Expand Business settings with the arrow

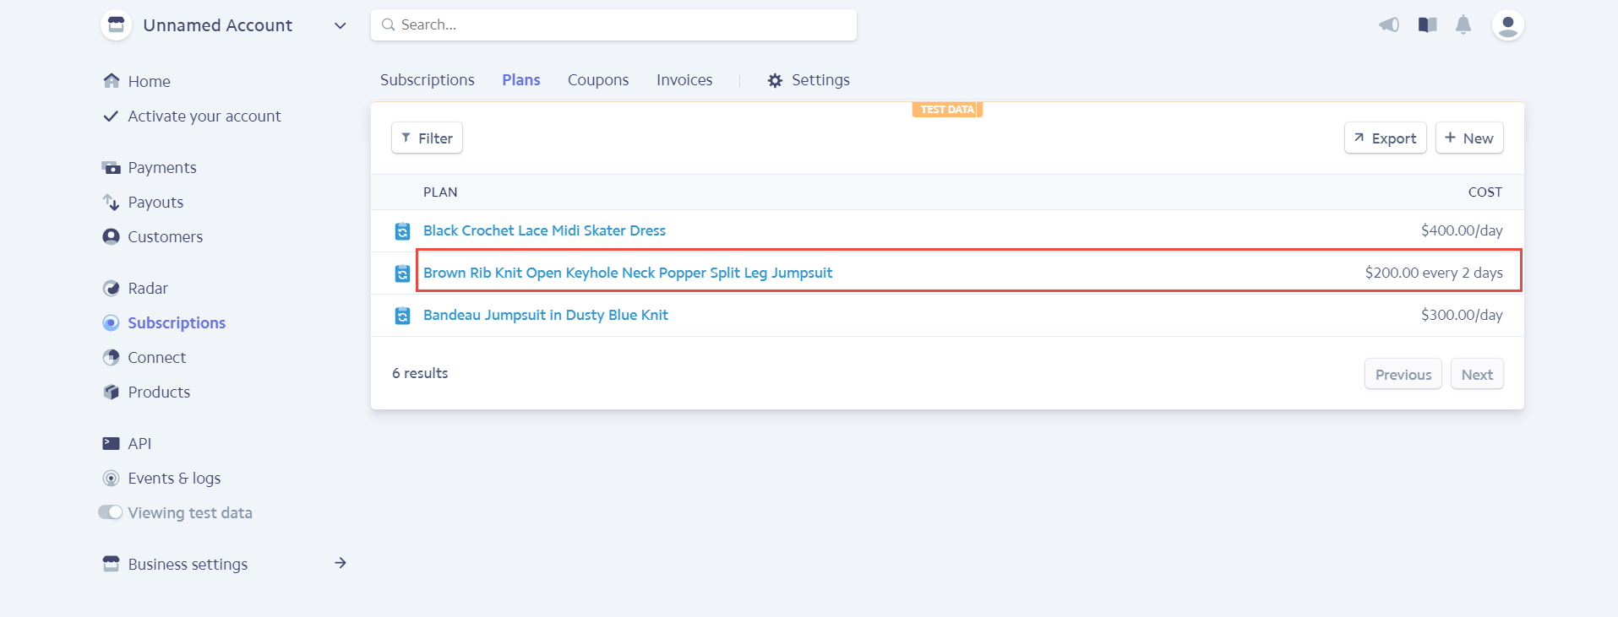pos(340,563)
